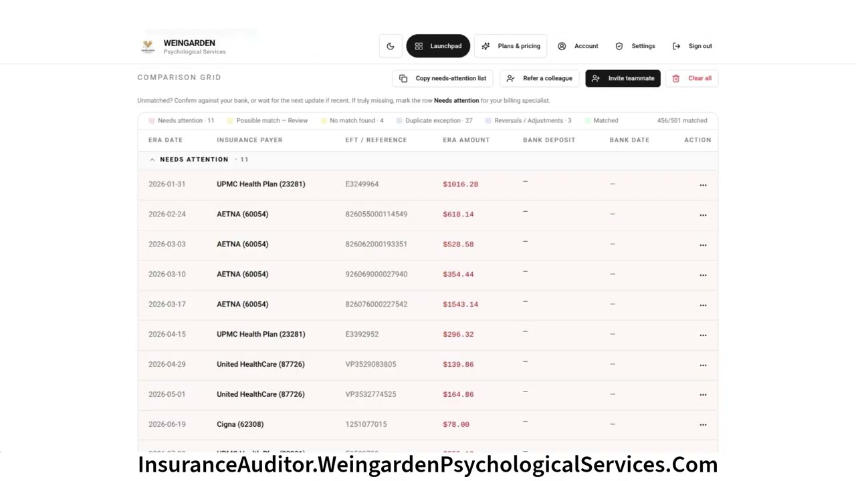
Task: Click the amount $296.32
Action: 458,334
